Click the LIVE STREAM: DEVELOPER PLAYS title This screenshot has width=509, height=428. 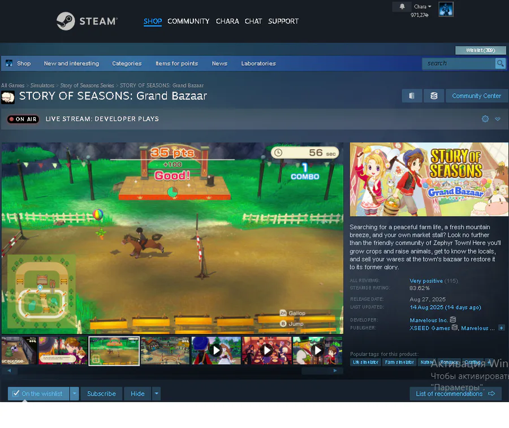102,119
